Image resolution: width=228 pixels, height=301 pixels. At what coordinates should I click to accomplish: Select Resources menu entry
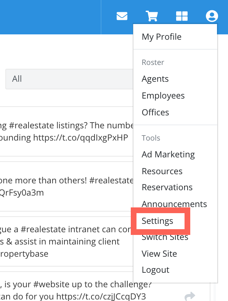click(162, 171)
